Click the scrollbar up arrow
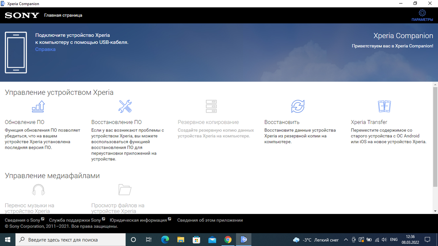This screenshot has height=246, width=438. 435,84
